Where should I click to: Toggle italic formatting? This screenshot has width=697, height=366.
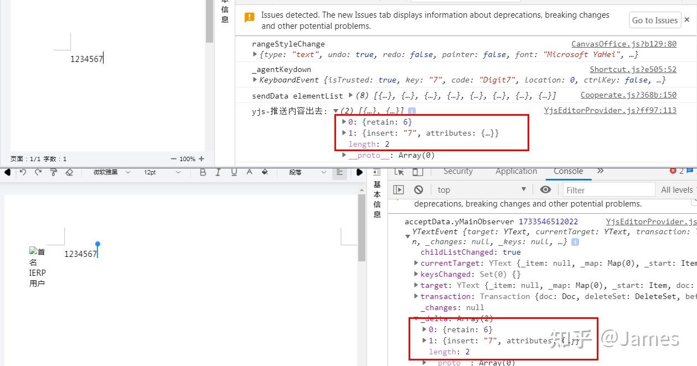(x=219, y=173)
